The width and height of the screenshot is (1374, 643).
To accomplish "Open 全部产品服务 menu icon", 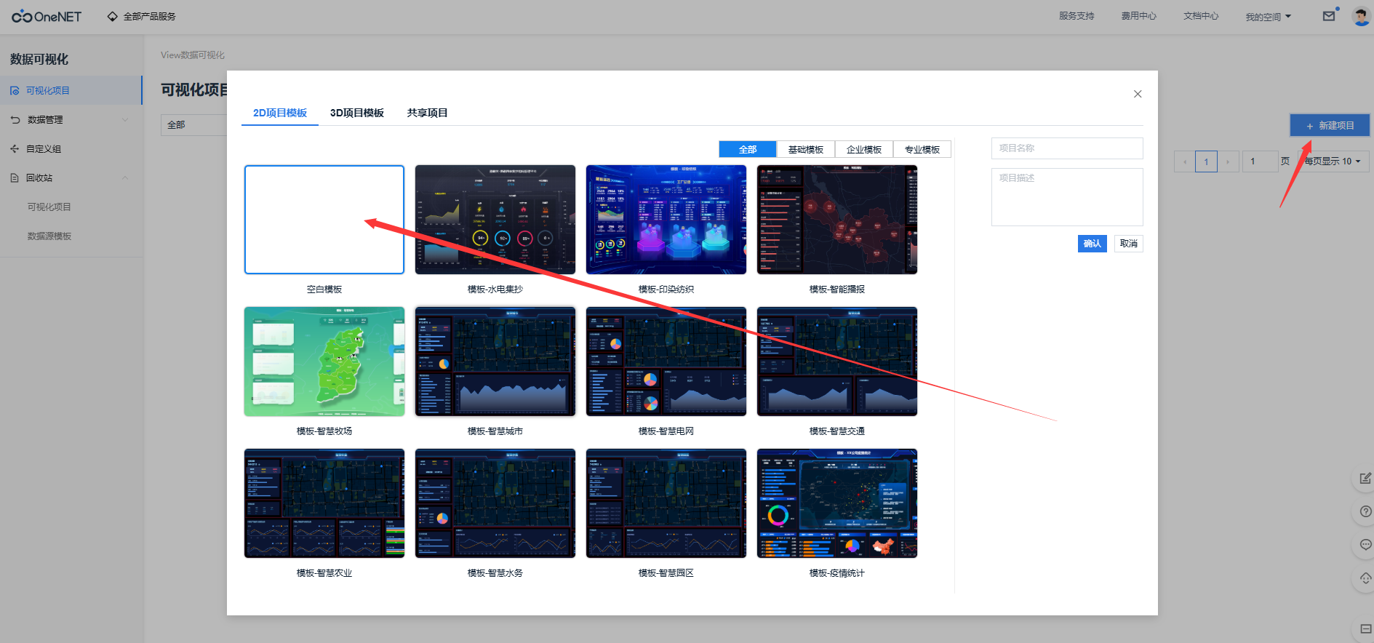I will point(113,16).
